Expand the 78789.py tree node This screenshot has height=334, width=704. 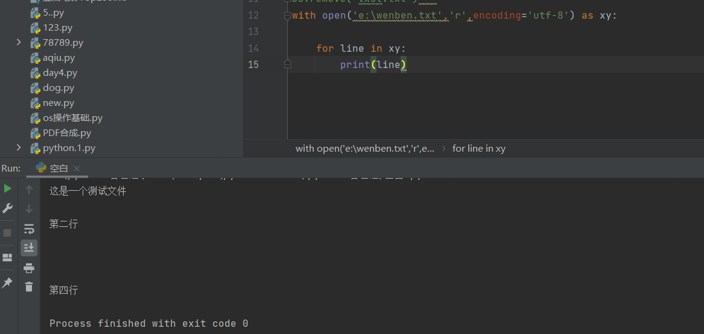19,42
